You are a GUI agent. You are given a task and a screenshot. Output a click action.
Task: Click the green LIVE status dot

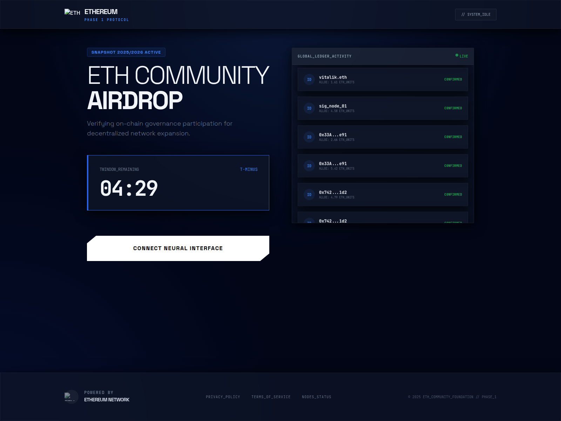pos(457,55)
